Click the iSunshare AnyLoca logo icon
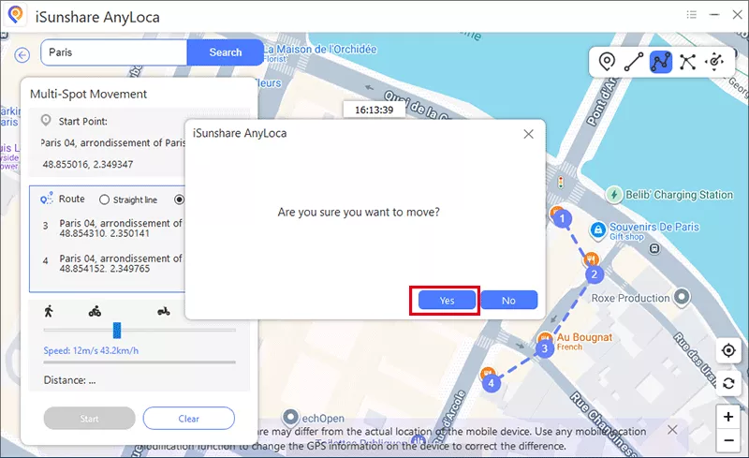 pyautogui.click(x=16, y=15)
